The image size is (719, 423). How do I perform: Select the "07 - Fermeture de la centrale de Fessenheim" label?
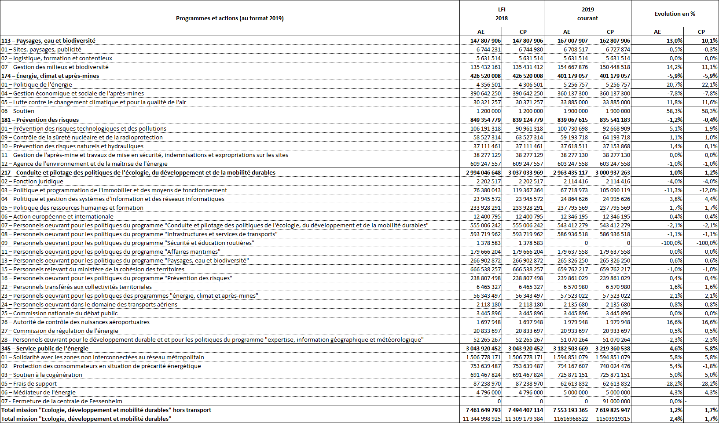(62, 401)
